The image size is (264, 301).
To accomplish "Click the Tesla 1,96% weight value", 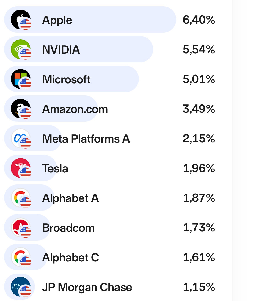I will pyautogui.click(x=199, y=169).
